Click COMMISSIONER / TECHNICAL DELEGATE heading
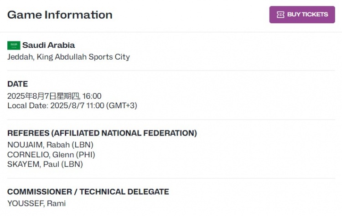Viewport: 342px width, 216px height. (x=88, y=191)
